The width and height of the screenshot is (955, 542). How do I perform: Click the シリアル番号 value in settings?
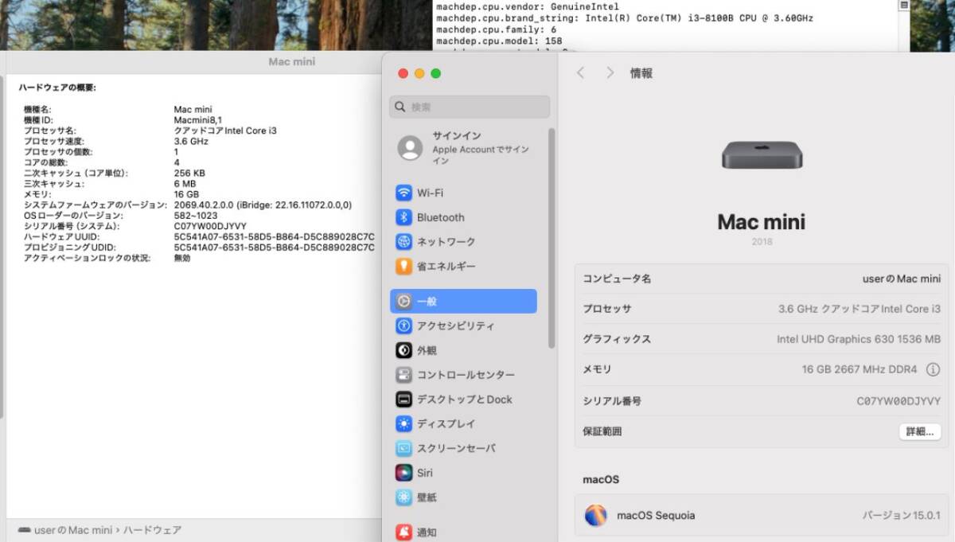tap(898, 401)
